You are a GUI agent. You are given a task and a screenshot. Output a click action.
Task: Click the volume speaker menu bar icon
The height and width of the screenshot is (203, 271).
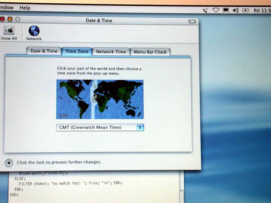(235, 10)
